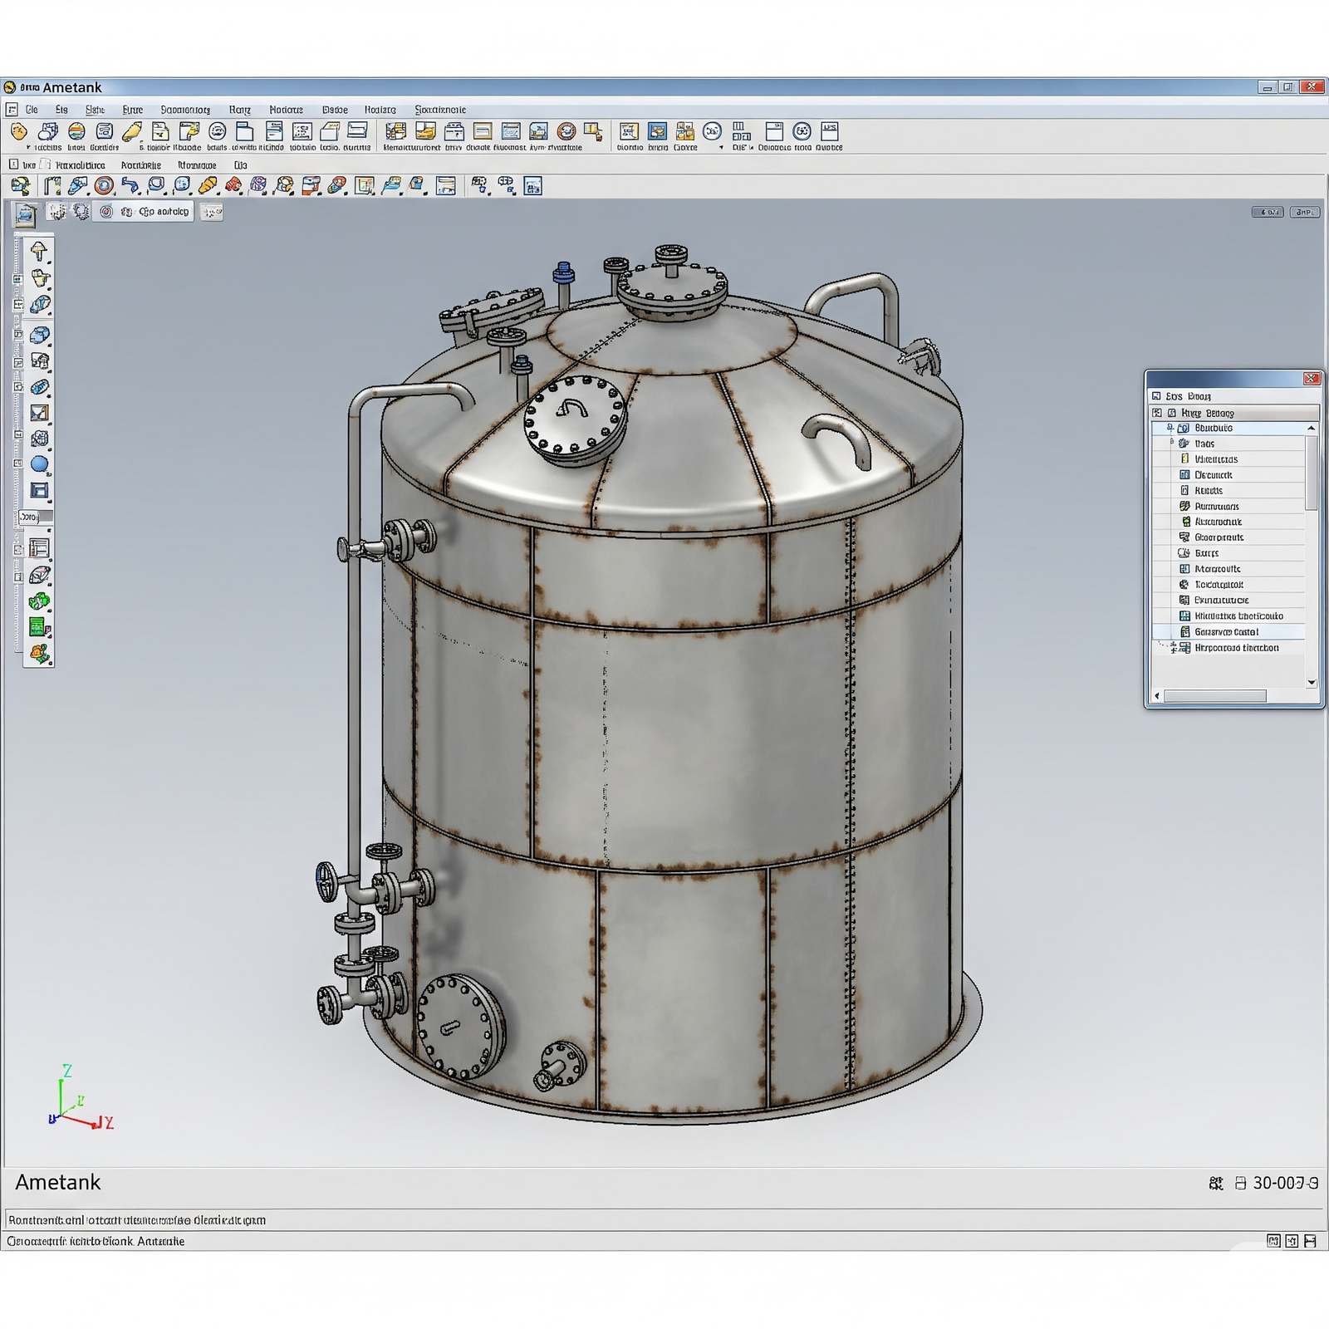
Task: Click the side panel horizontal scrollbar
Action: [1214, 696]
